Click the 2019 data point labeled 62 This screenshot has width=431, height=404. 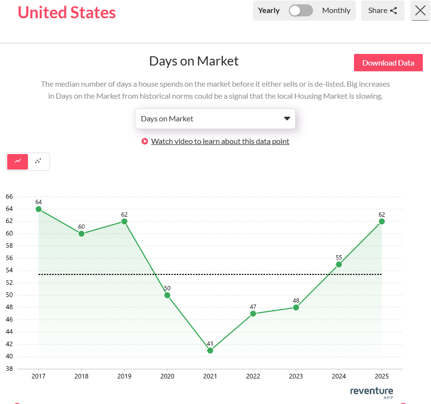coord(124,222)
